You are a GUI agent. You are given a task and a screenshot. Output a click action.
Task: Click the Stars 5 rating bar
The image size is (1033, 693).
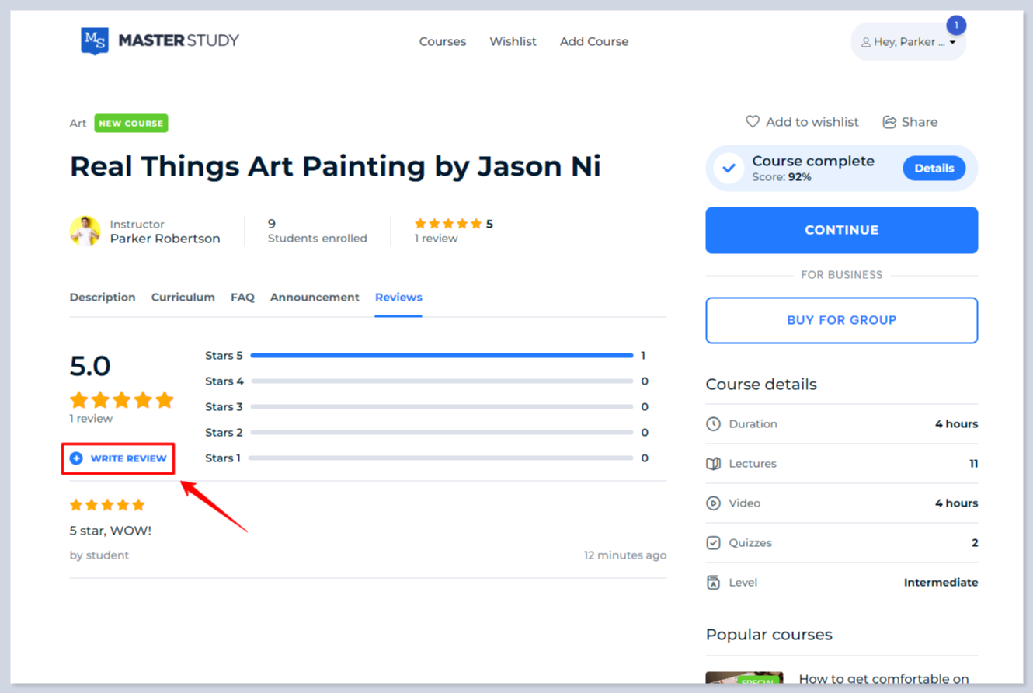442,356
